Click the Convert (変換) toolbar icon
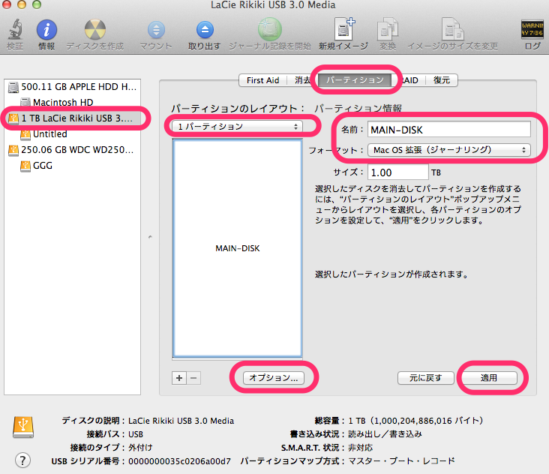This screenshot has height=474, width=549. click(388, 29)
